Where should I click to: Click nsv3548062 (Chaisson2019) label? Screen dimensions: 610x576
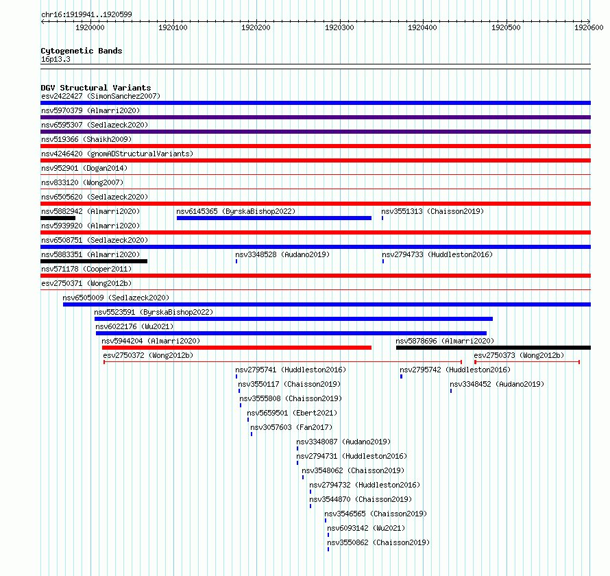[x=353, y=470]
